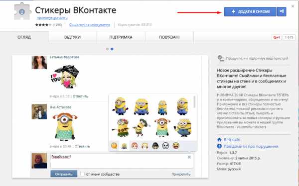This screenshot has width=299, height=186.
Task: Click the home icon beside Веб-сайт
Action: pyautogui.click(x=219, y=140)
